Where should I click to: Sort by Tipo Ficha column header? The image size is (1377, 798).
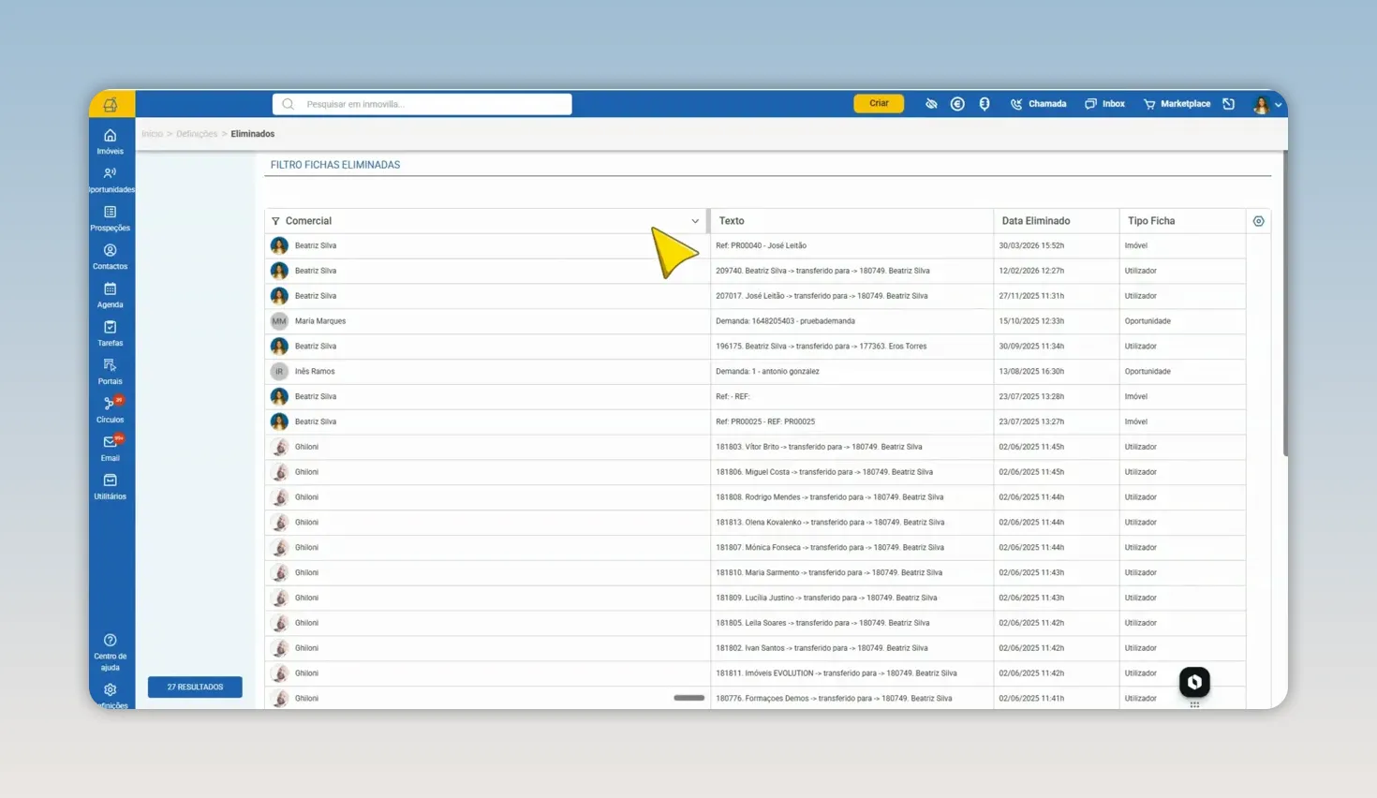tap(1150, 221)
